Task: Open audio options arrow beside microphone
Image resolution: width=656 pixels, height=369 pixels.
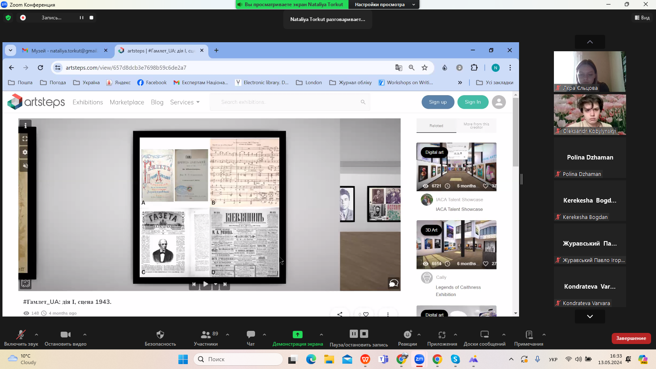Action: (36, 335)
